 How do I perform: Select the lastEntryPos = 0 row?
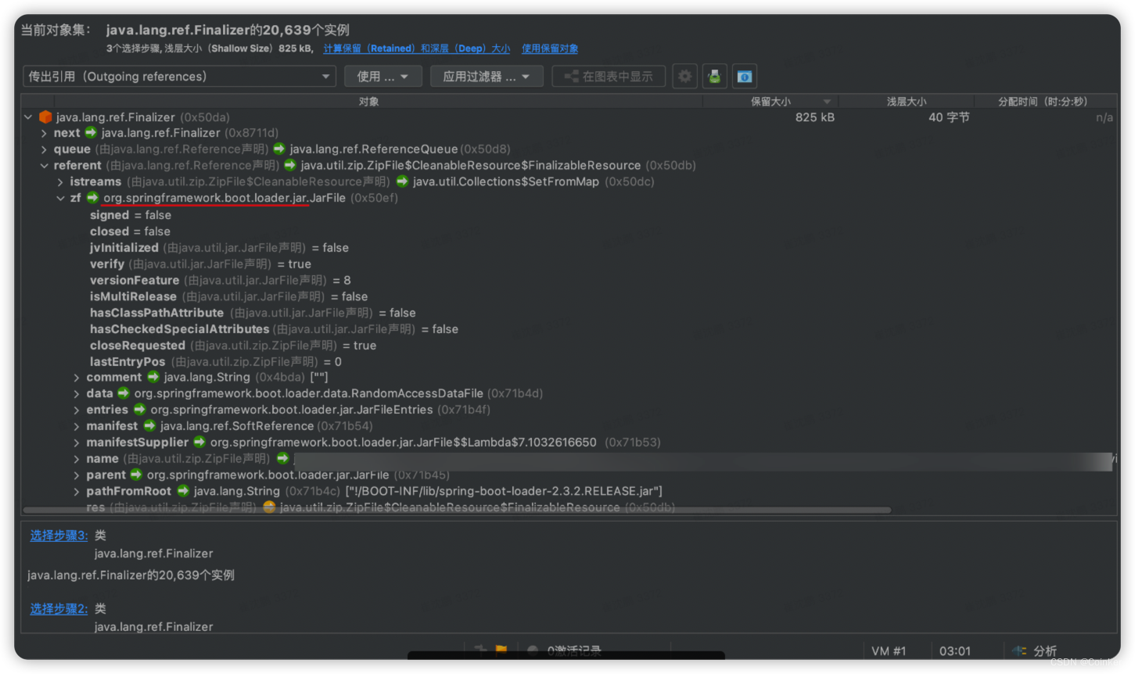click(216, 362)
